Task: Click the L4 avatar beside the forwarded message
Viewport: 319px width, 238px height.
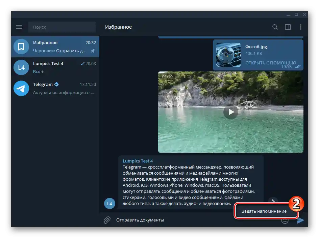Action: [x=109, y=204]
